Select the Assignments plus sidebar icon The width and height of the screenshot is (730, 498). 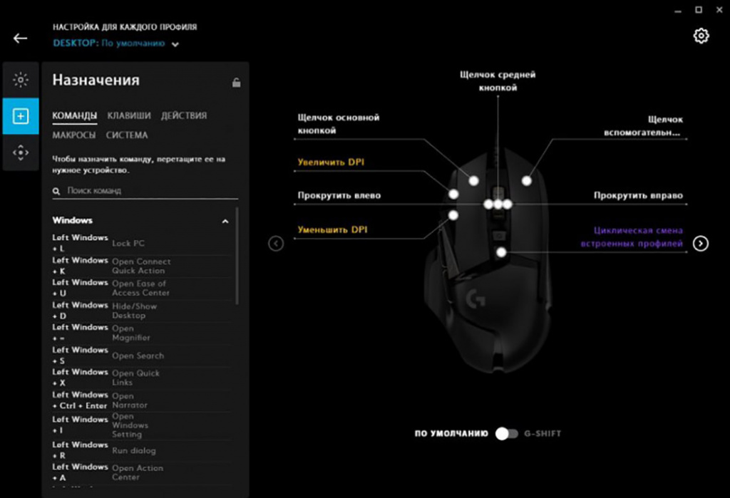click(x=21, y=116)
